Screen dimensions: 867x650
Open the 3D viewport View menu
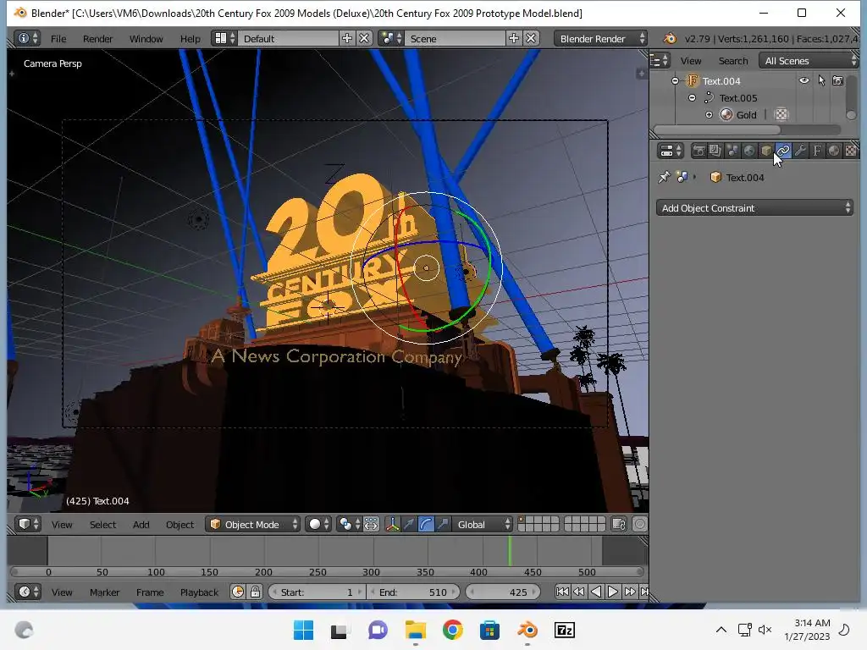[x=62, y=525]
